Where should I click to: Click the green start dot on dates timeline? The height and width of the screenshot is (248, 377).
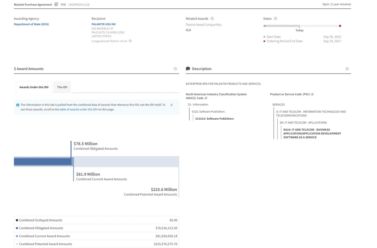(x=265, y=26)
